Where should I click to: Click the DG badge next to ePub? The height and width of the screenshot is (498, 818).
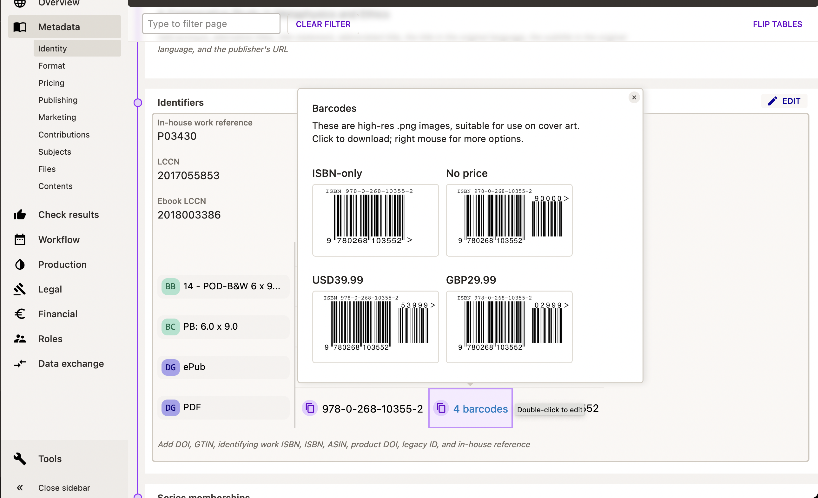coord(171,367)
